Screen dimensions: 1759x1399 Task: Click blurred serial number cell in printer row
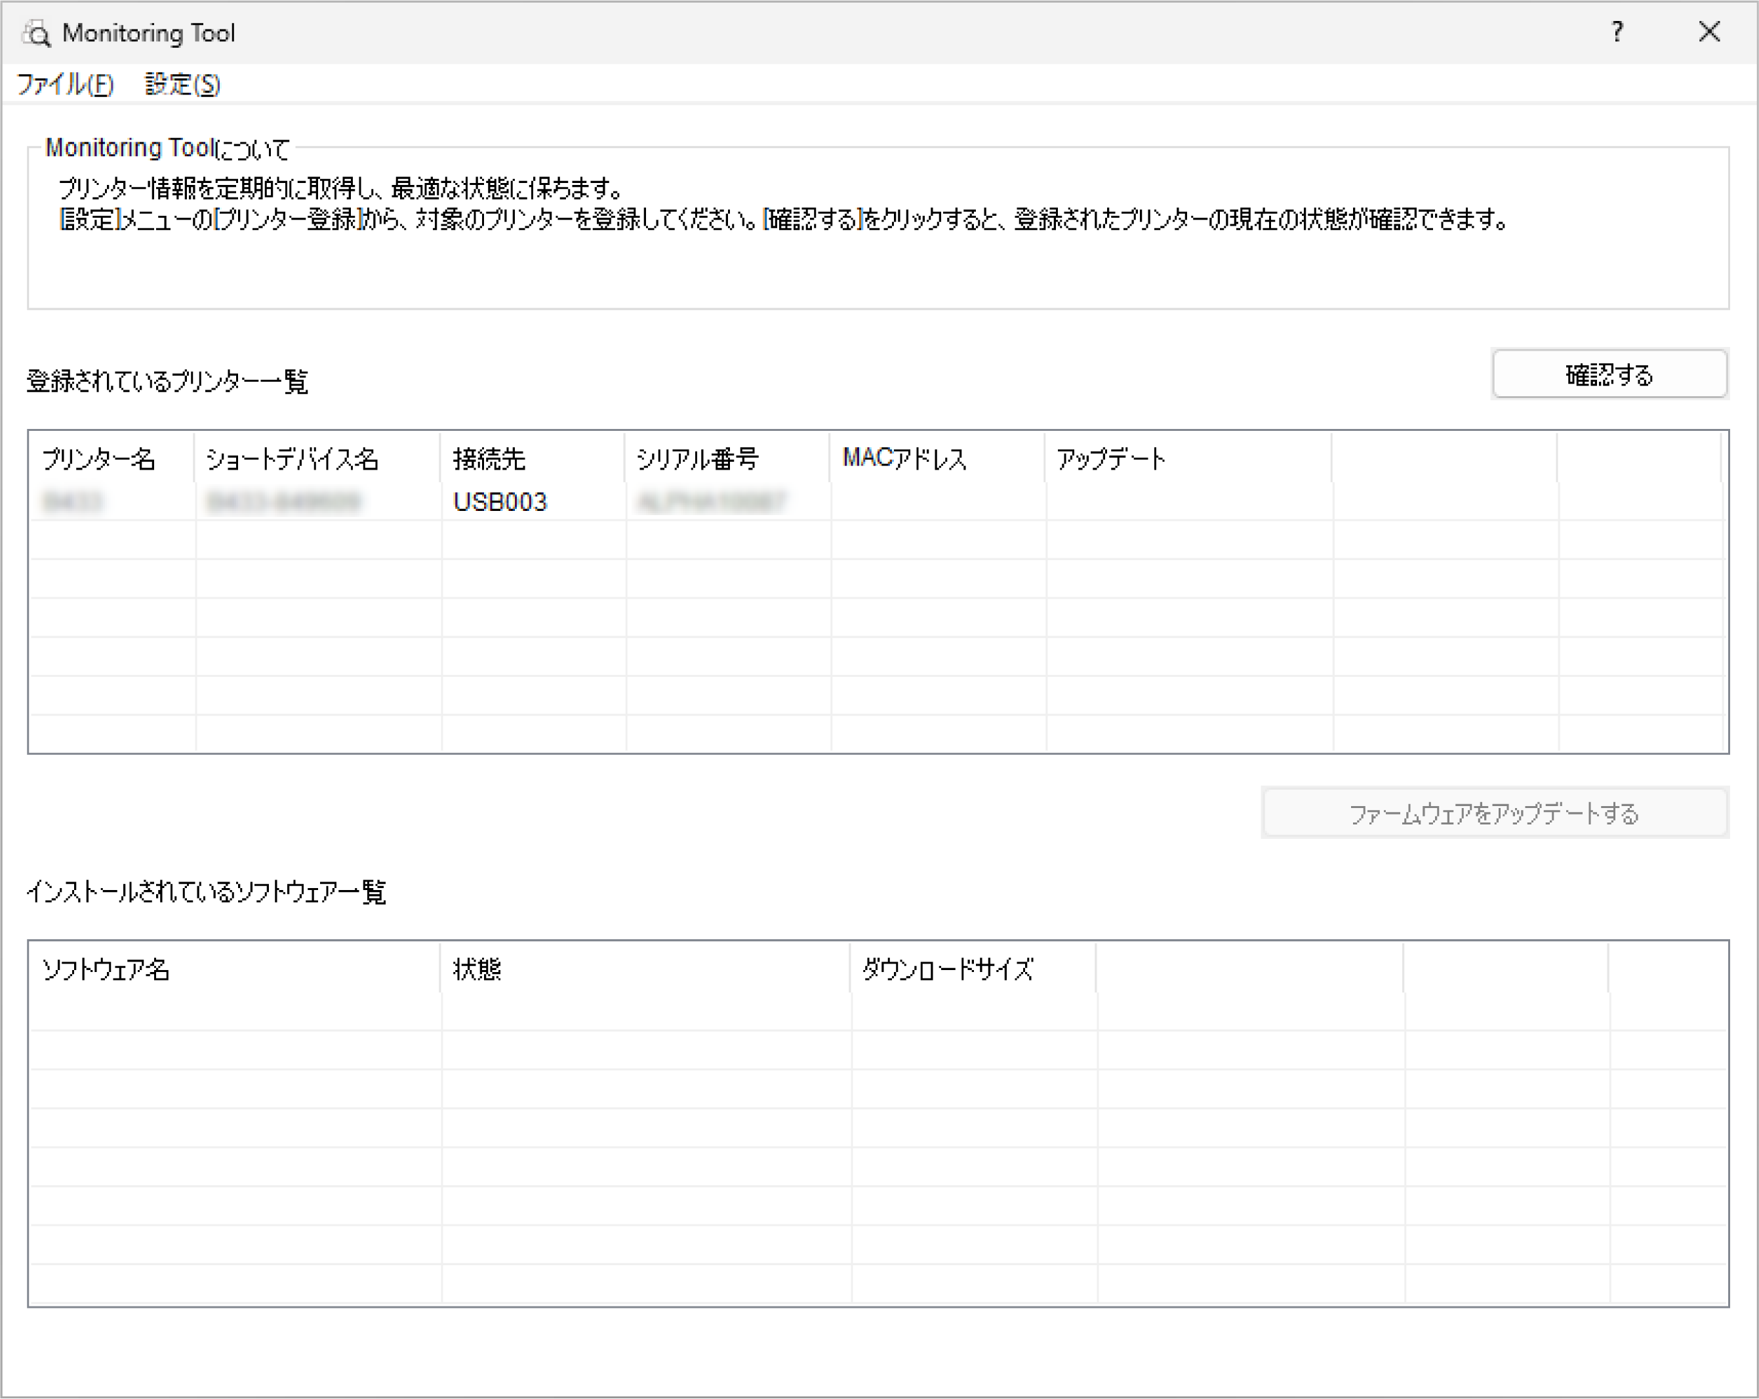[710, 502]
